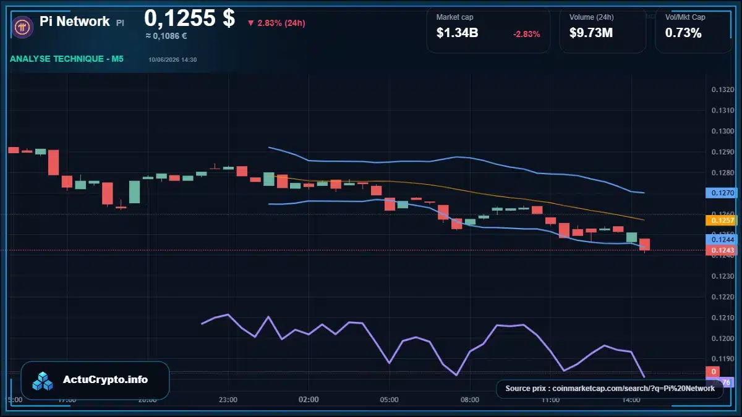Click the "0,1255 $" current price
The height and width of the screenshot is (417, 742).
point(190,18)
